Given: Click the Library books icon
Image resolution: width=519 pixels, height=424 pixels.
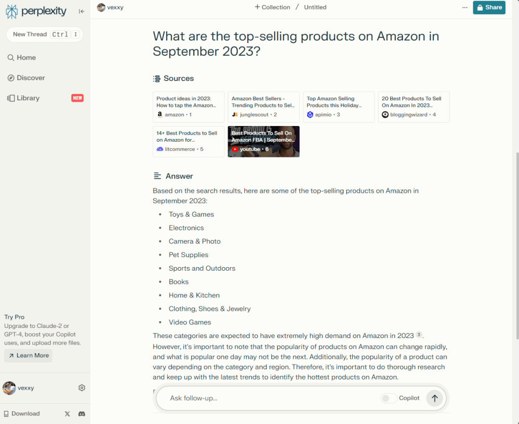Looking at the screenshot, I should tap(11, 98).
